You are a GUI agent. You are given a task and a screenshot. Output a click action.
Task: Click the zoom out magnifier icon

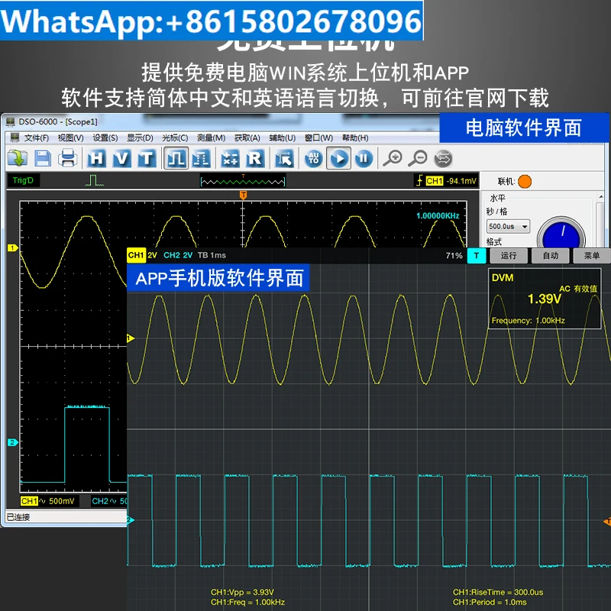tap(417, 159)
